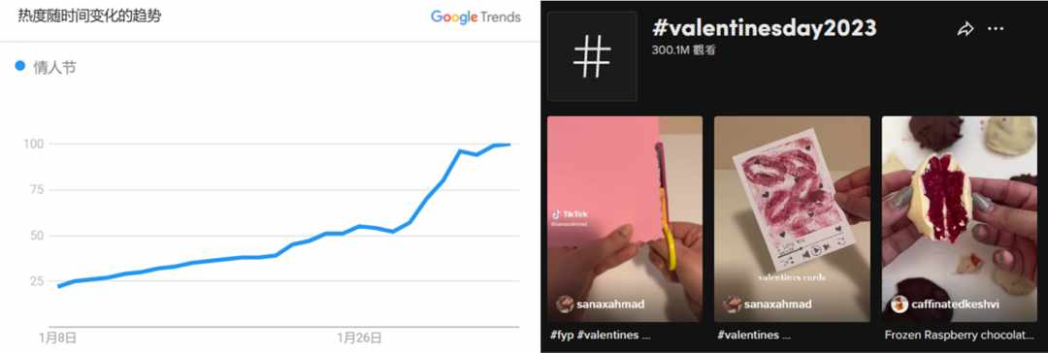Click the 300.1M views count text
Screen dimensions: 1048x353
tap(684, 50)
